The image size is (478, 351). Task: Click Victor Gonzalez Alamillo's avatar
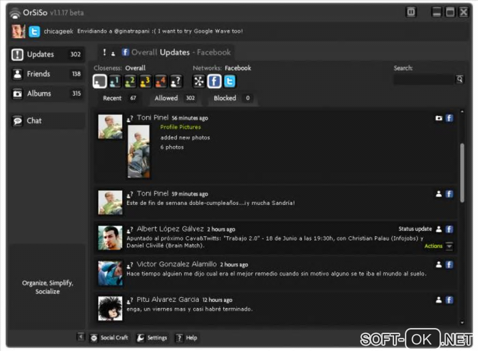[x=110, y=273]
